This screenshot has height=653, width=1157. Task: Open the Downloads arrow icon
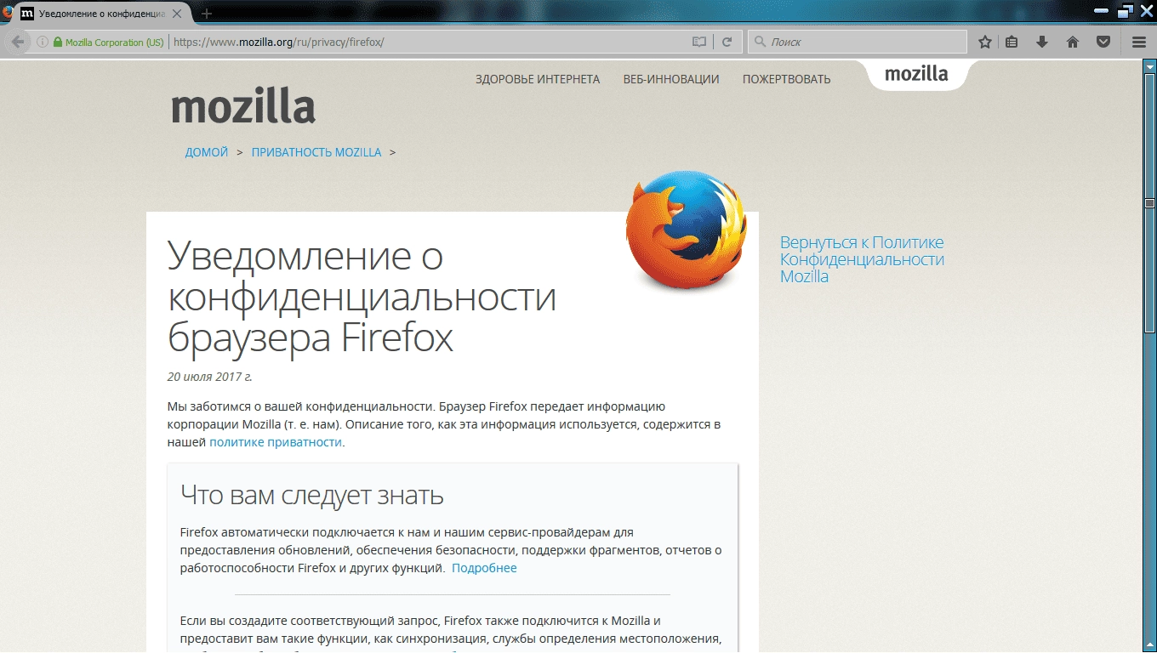click(x=1041, y=42)
